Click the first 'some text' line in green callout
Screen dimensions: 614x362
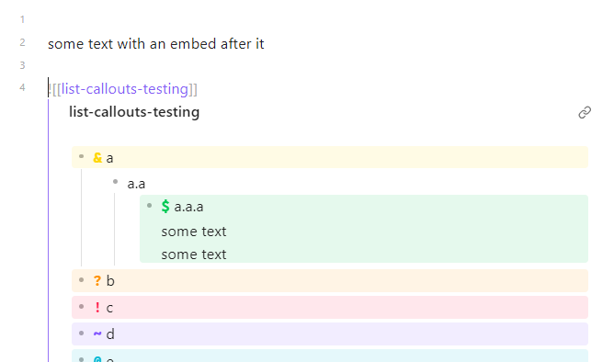pos(193,232)
